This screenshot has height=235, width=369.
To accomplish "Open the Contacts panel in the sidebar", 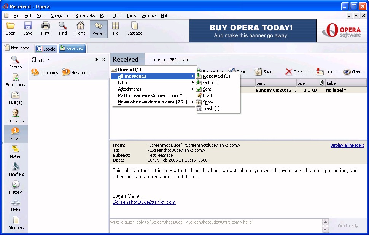I will point(15,116).
